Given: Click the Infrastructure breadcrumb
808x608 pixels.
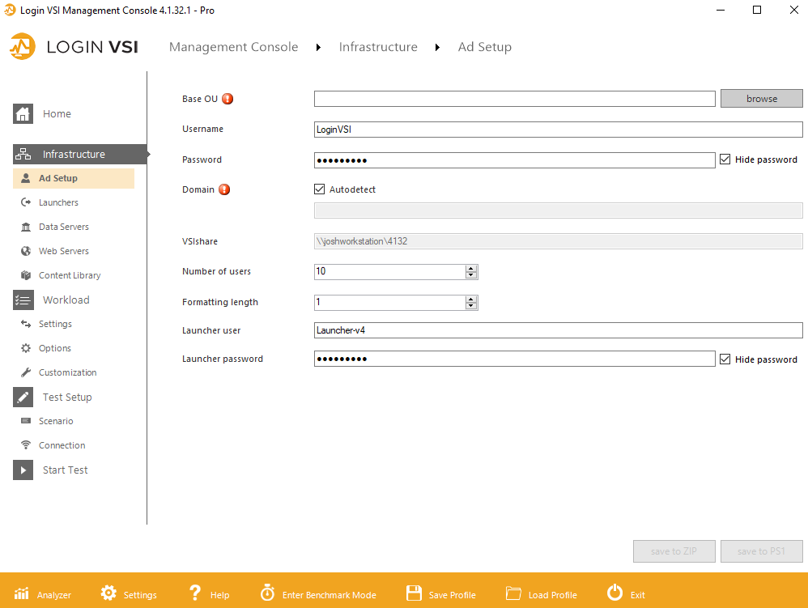Looking at the screenshot, I should pos(378,47).
